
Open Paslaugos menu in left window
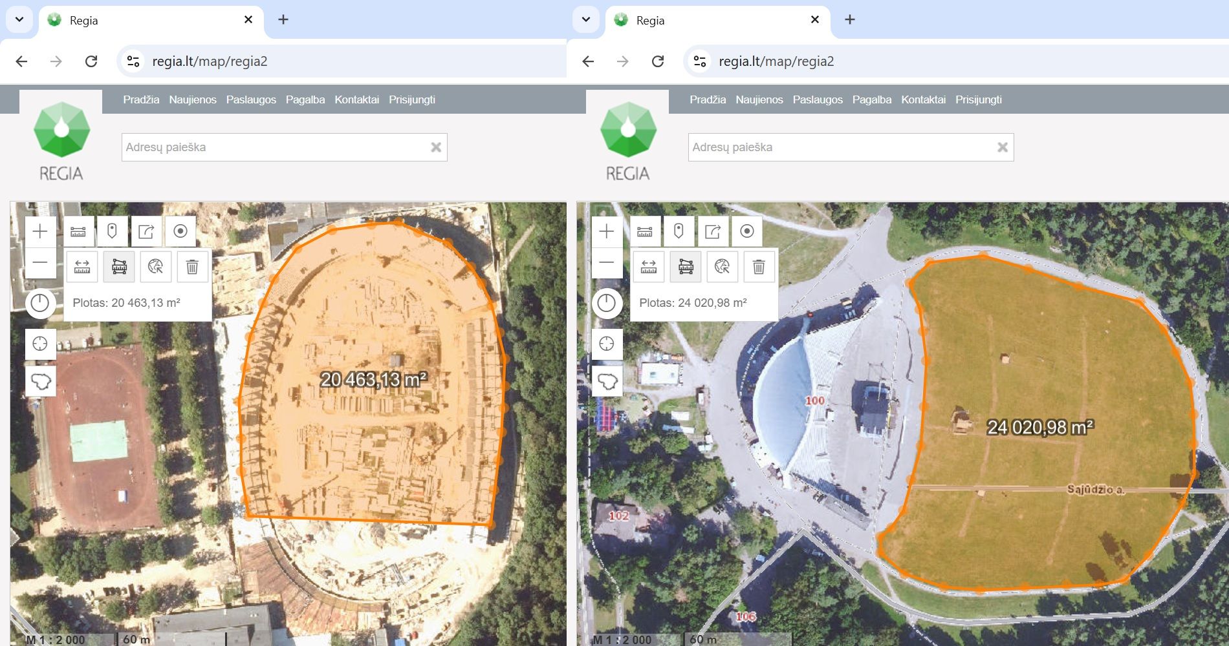point(251,99)
